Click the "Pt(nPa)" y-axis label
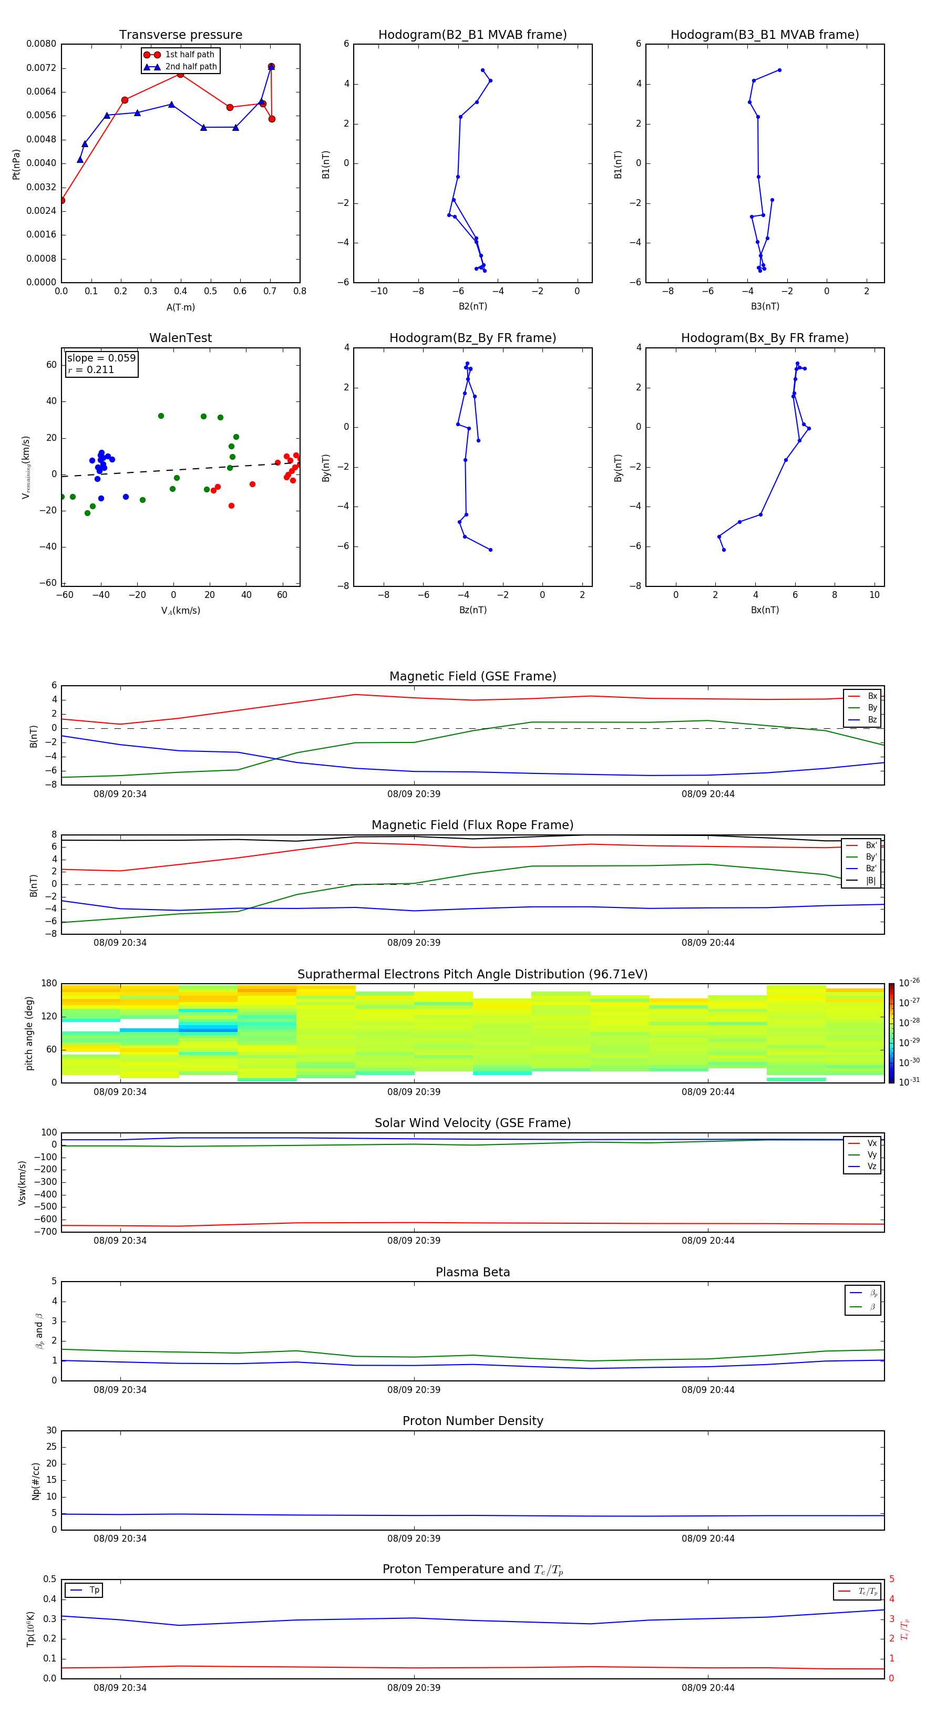Screen dimensions: 946x1734 (x=16, y=164)
